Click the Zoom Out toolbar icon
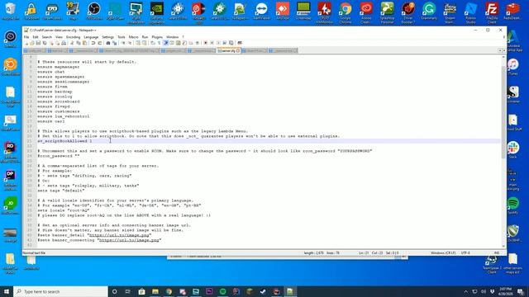529x297 pixels. point(130,43)
